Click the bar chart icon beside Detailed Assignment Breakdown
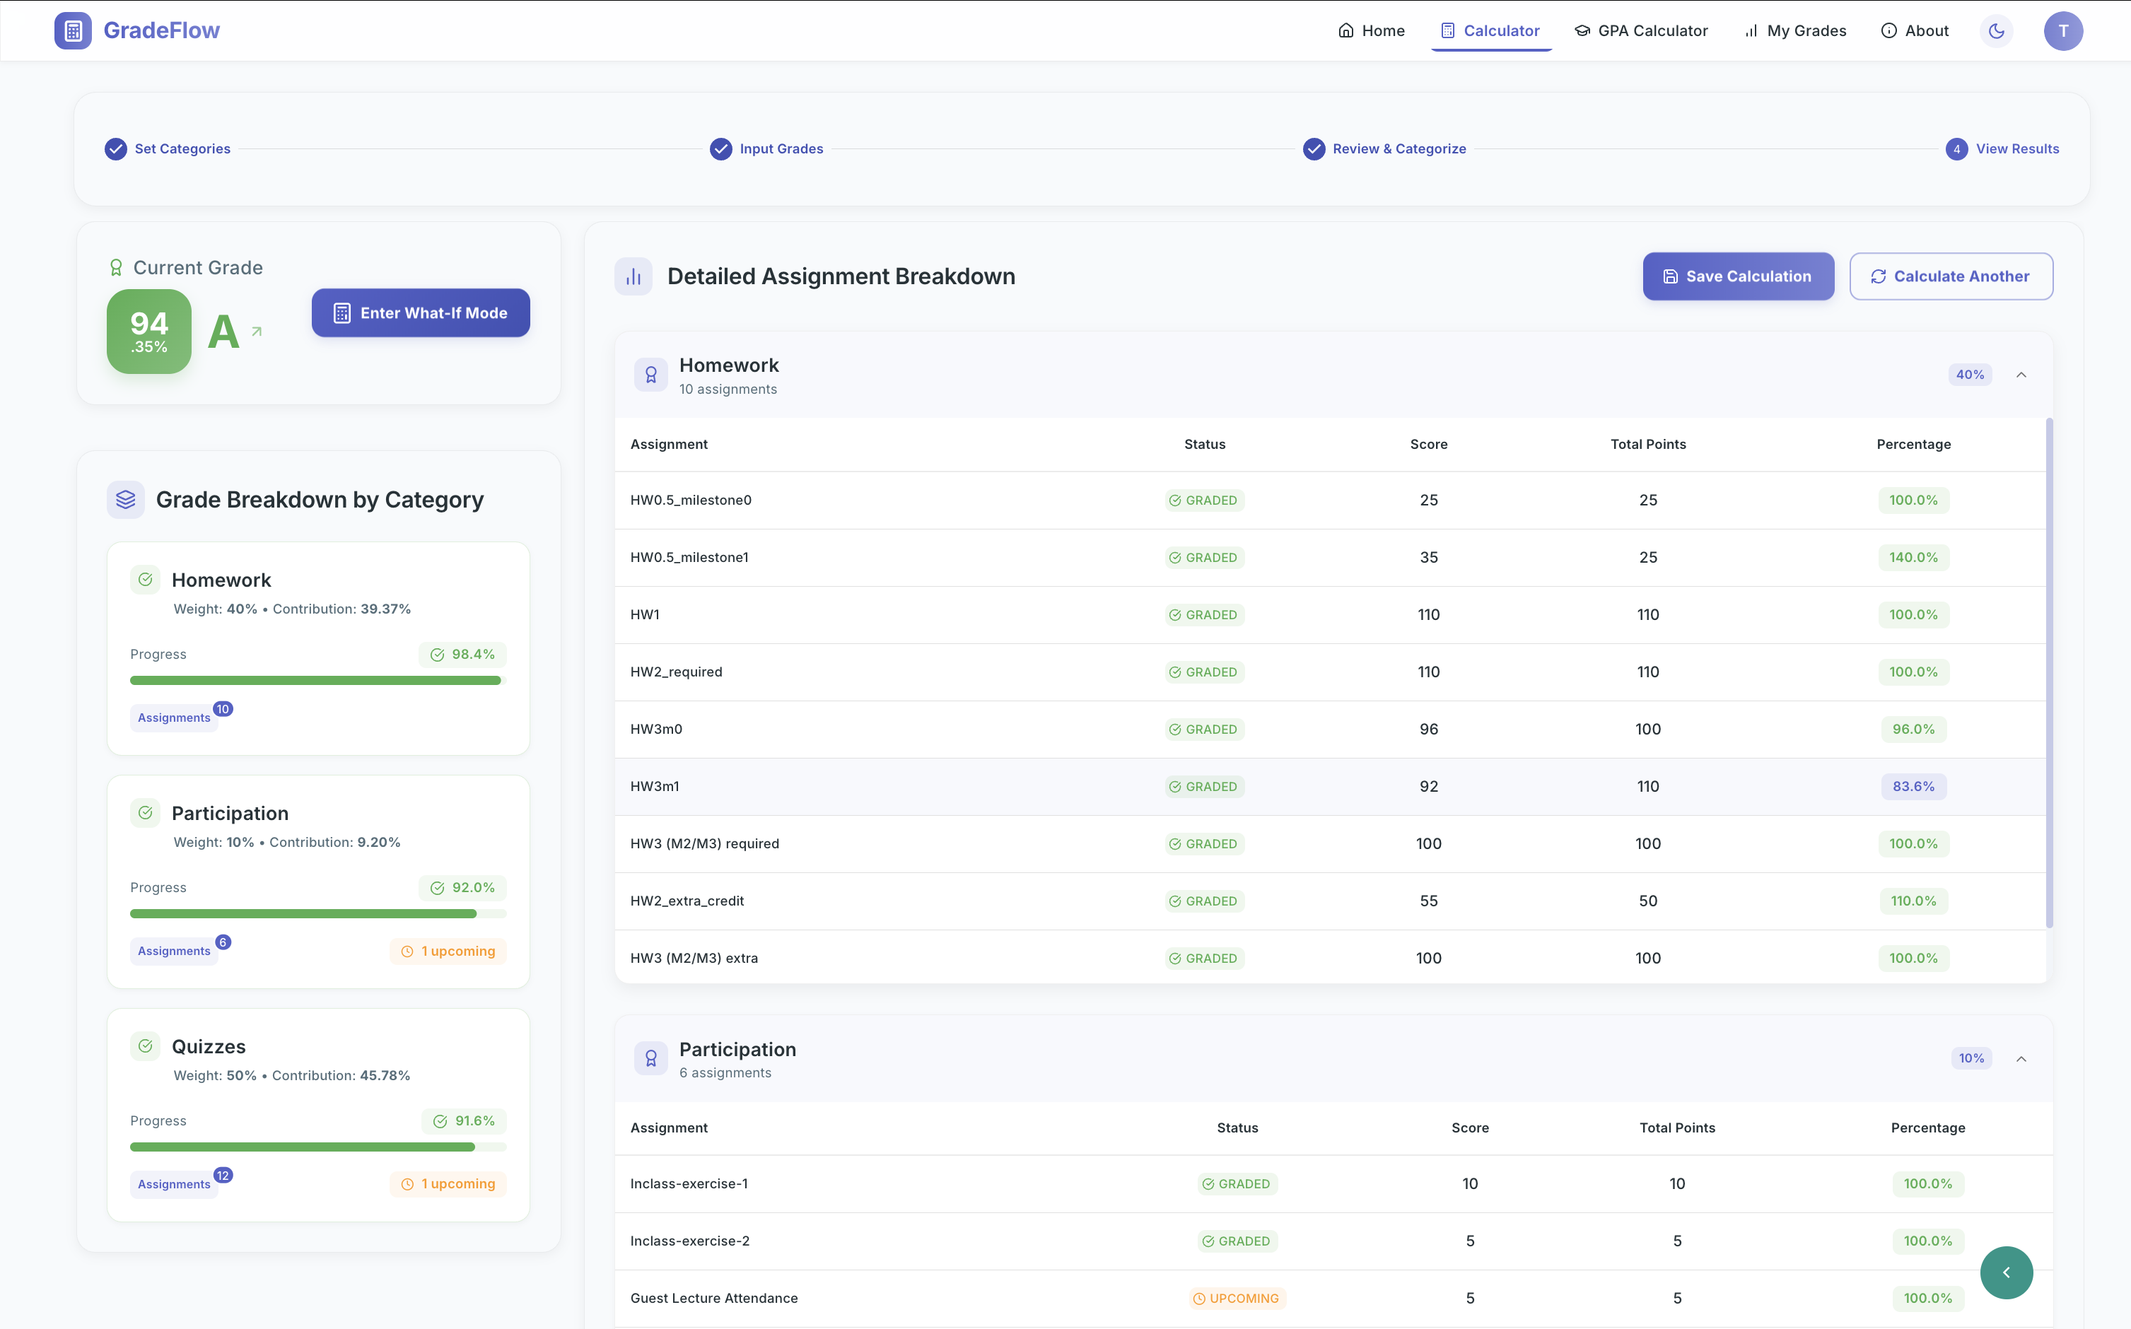 (633, 277)
